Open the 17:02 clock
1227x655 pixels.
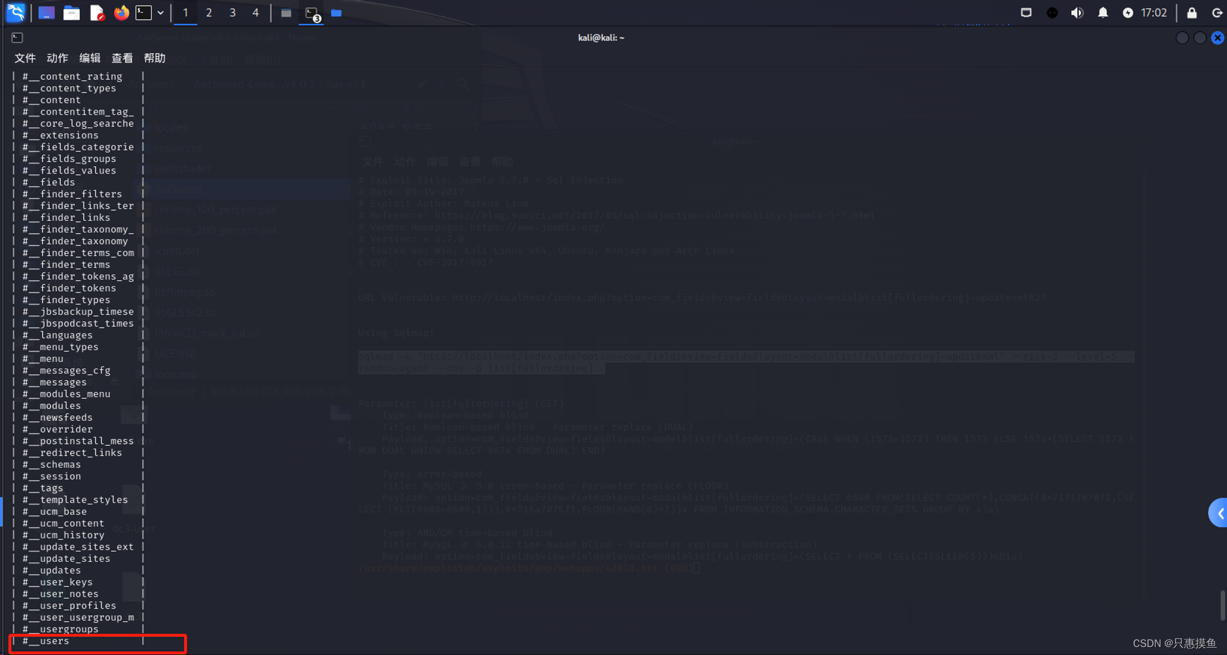[x=1153, y=13]
